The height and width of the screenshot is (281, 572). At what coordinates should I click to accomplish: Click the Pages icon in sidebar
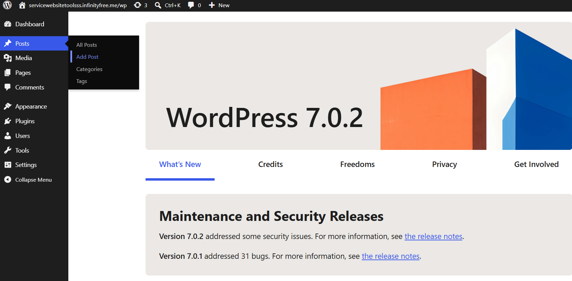click(x=8, y=73)
